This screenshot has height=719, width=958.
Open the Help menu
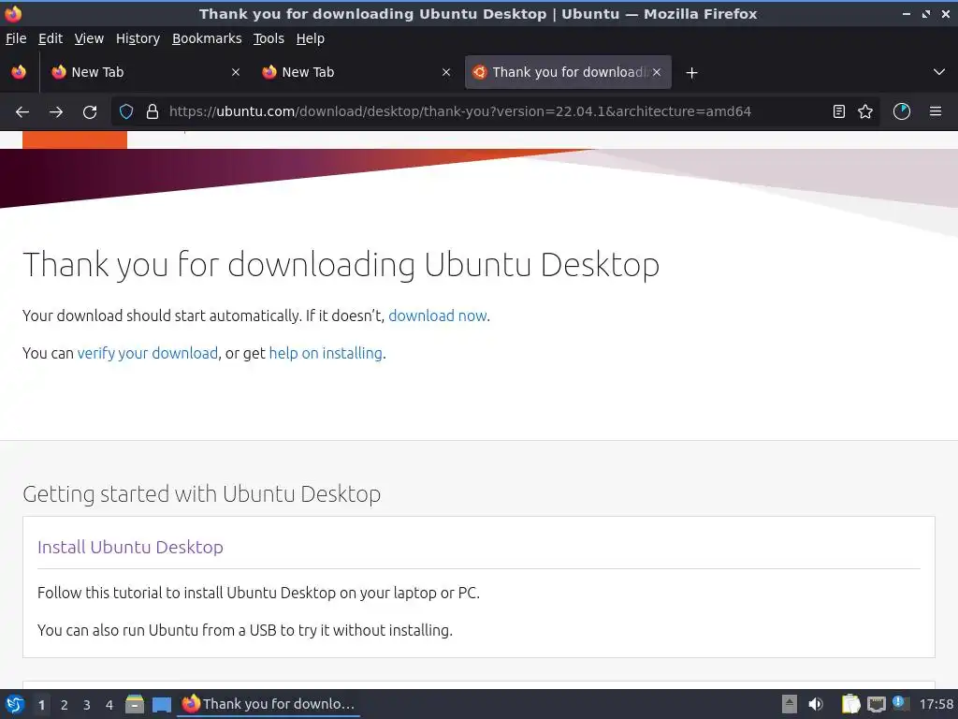pos(311,38)
